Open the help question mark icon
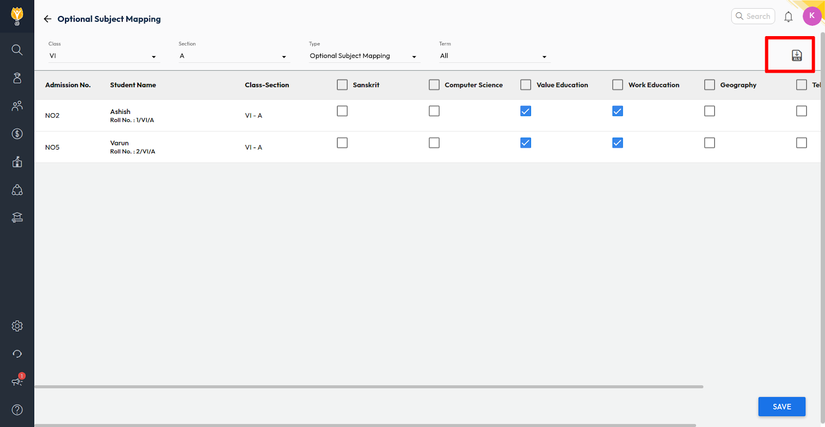The width and height of the screenshot is (825, 427). tap(17, 409)
